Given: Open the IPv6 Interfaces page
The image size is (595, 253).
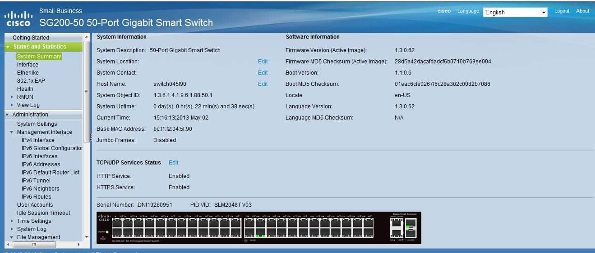Looking at the screenshot, I should [40, 156].
